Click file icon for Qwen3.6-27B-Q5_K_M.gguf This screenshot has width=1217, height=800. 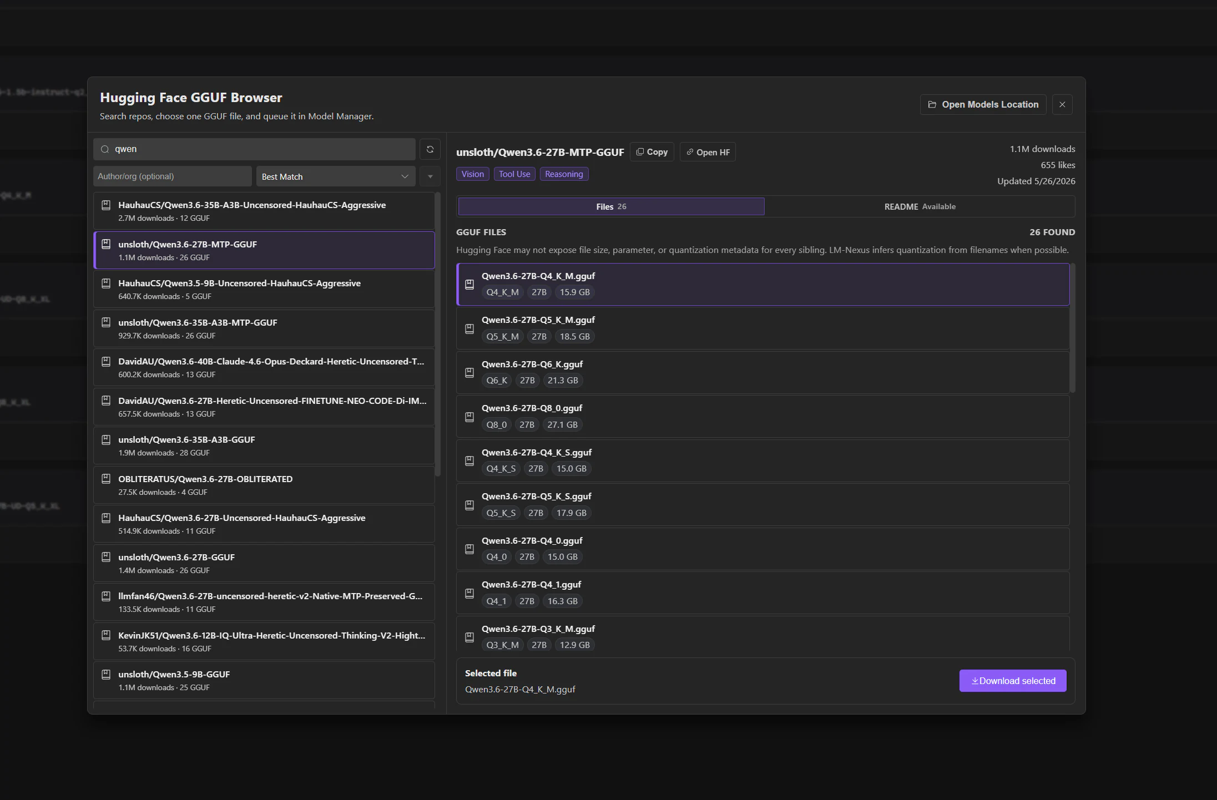pyautogui.click(x=469, y=328)
